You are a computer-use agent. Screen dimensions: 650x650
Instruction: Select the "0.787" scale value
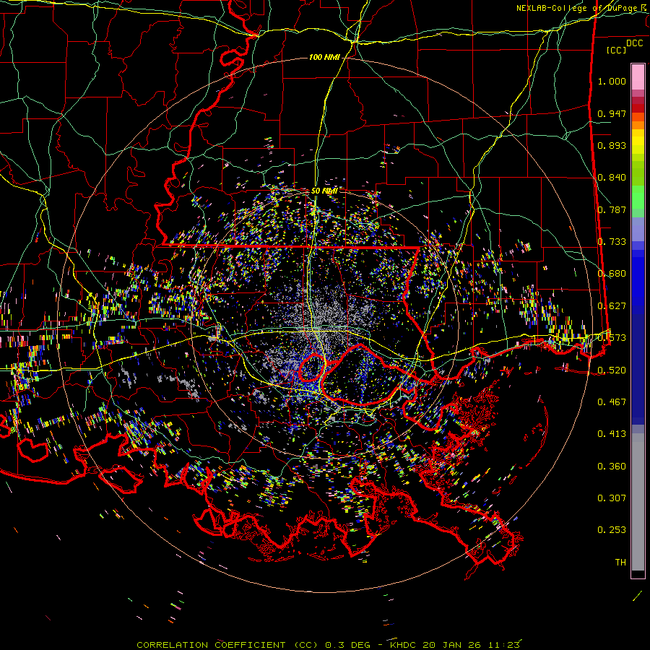click(612, 209)
